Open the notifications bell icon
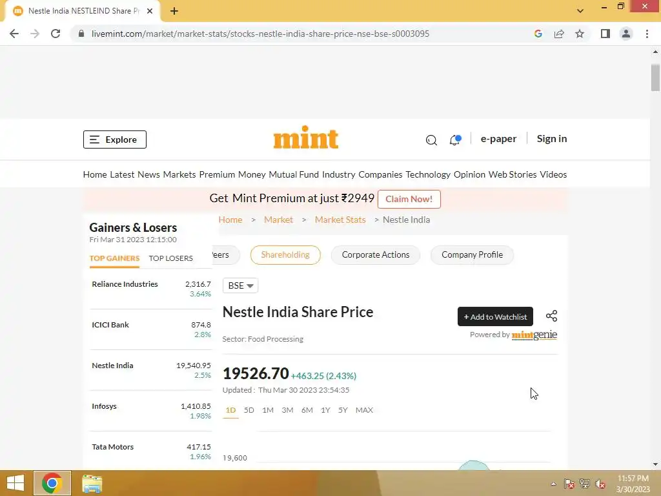The height and width of the screenshot is (496, 661). tap(455, 139)
